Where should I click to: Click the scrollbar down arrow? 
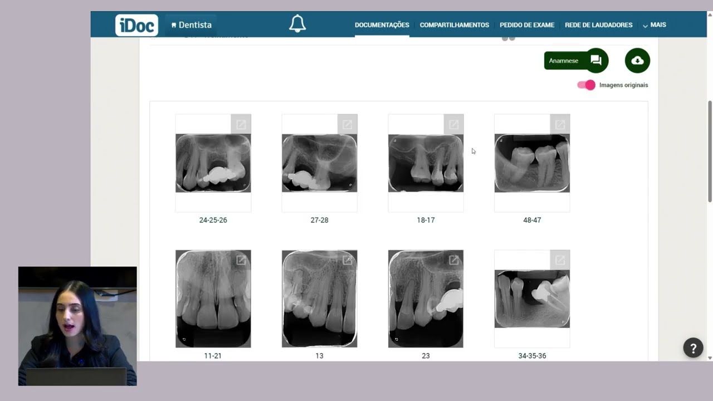point(710,358)
